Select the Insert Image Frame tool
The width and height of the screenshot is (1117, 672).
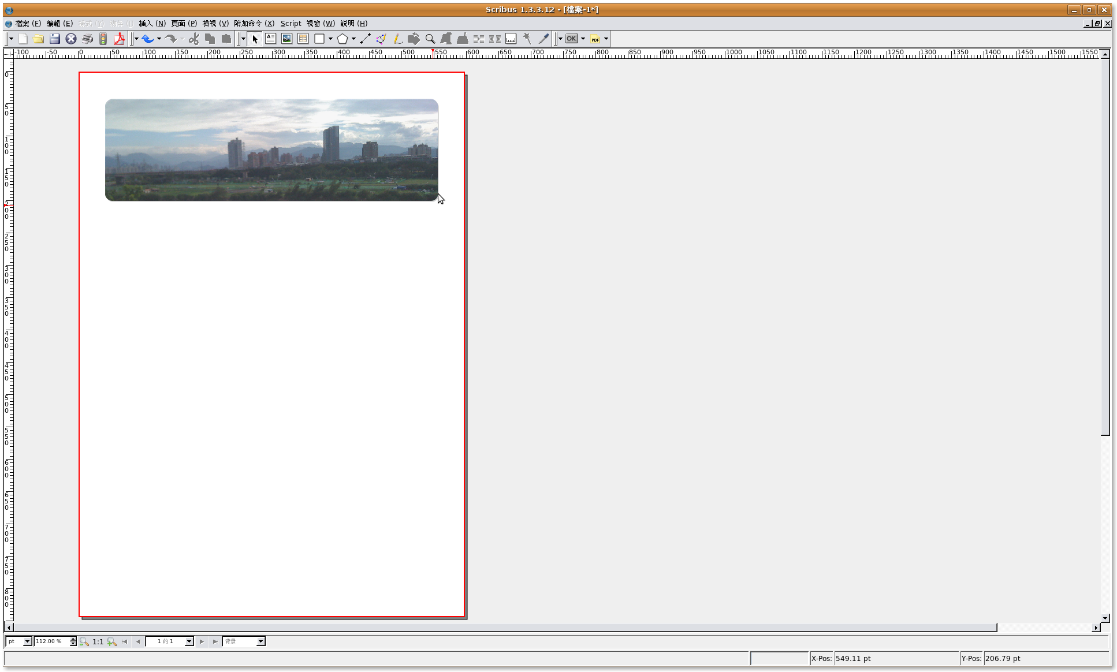pyautogui.click(x=286, y=39)
